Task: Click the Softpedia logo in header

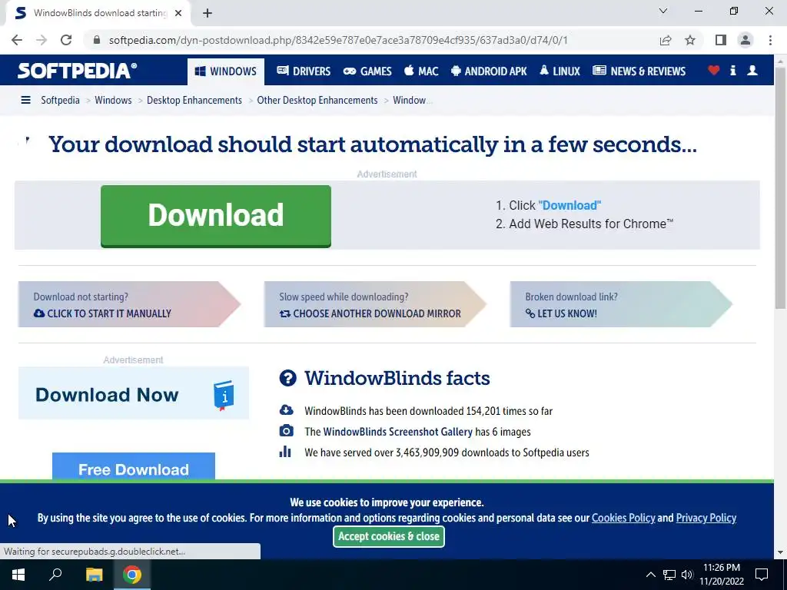Action: 77,71
